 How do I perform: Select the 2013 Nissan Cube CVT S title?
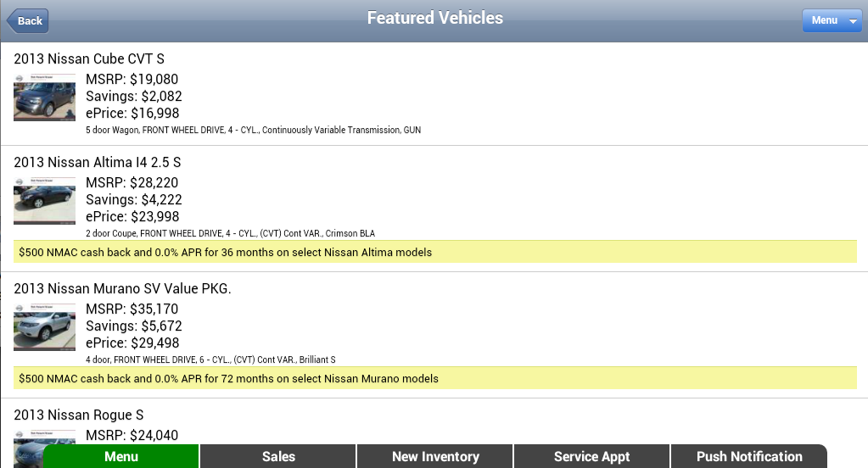coord(89,58)
